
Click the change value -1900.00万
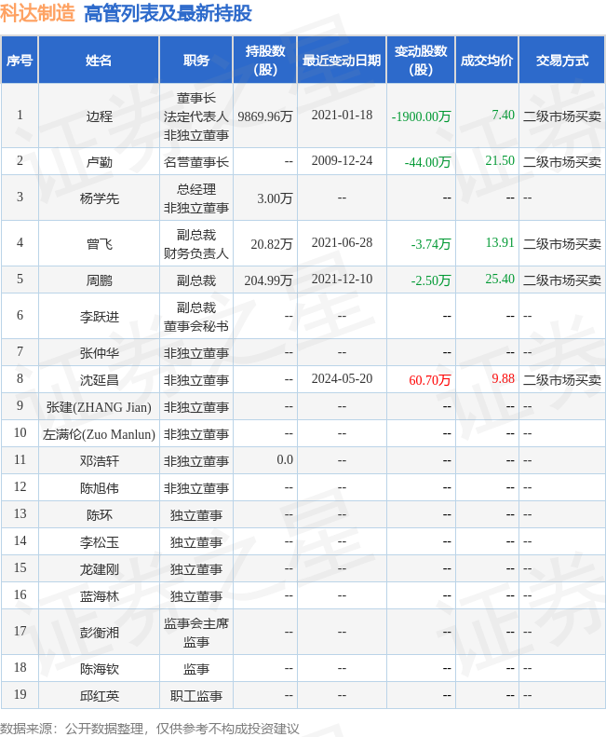click(x=421, y=116)
